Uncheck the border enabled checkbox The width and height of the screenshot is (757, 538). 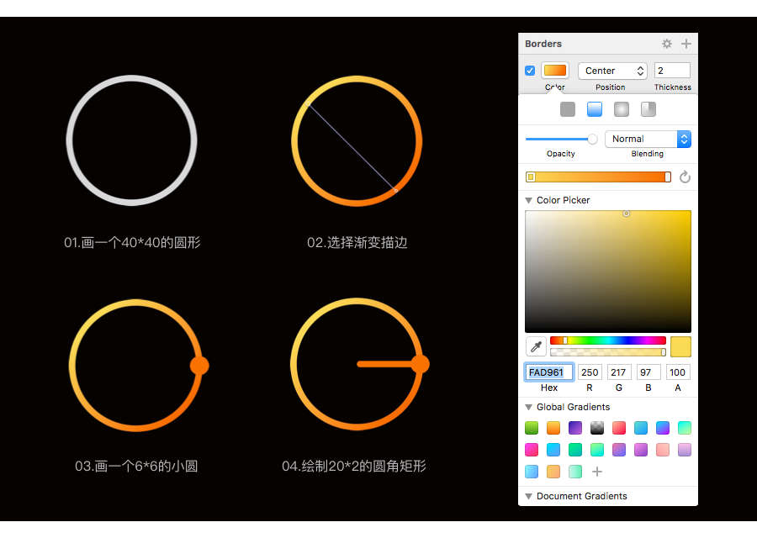tap(530, 71)
